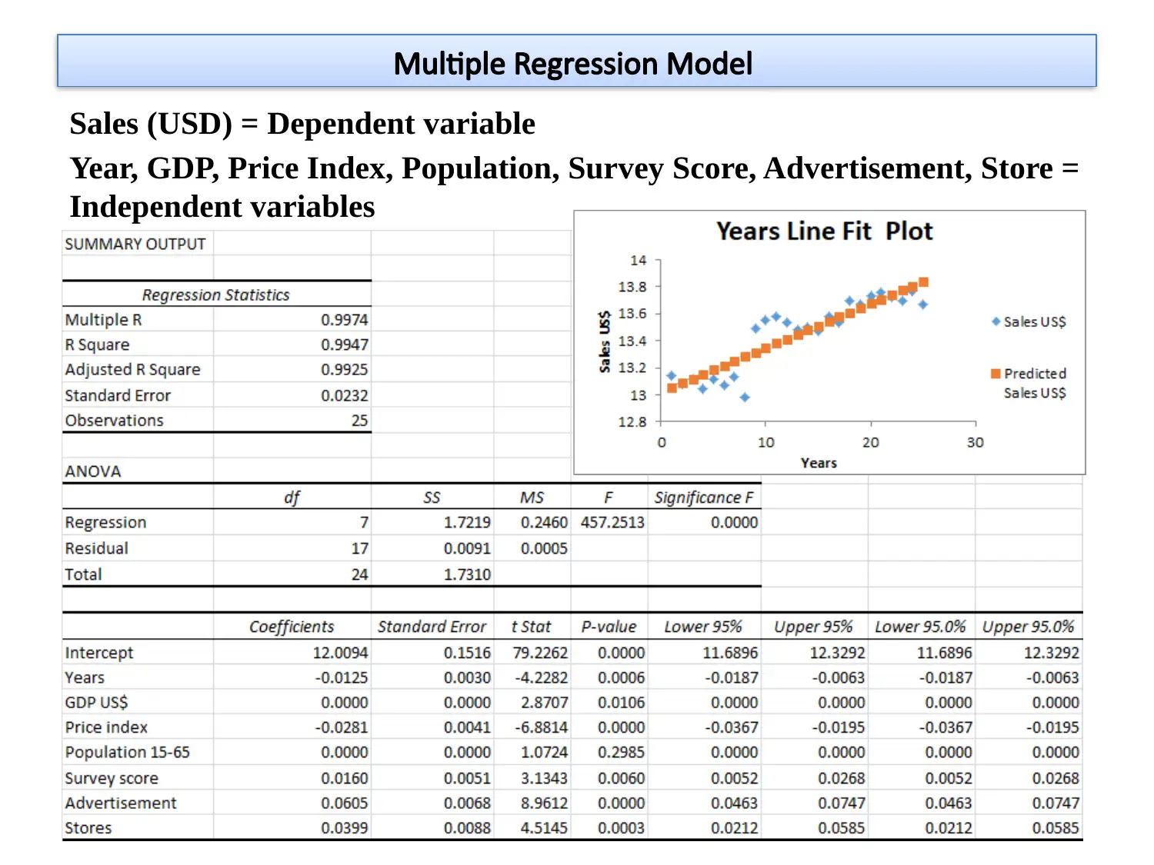Select the SS column header

pyautogui.click(x=432, y=497)
